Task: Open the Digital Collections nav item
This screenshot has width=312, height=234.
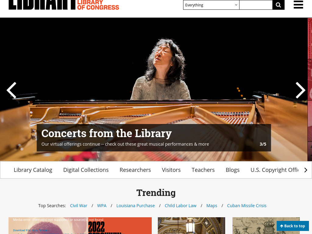Action: [x=86, y=170]
